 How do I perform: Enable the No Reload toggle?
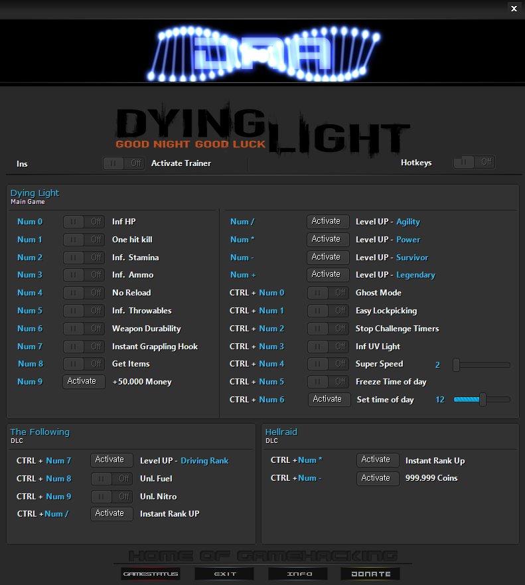pyautogui.click(x=84, y=293)
